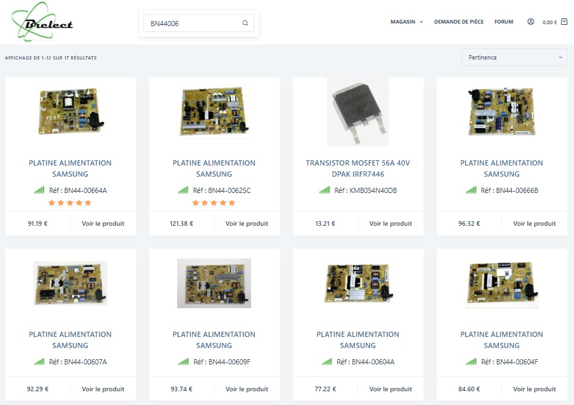Click reference text Réf : BN44-00609F
Image resolution: width=574 pixels, height=405 pixels.
point(222,362)
